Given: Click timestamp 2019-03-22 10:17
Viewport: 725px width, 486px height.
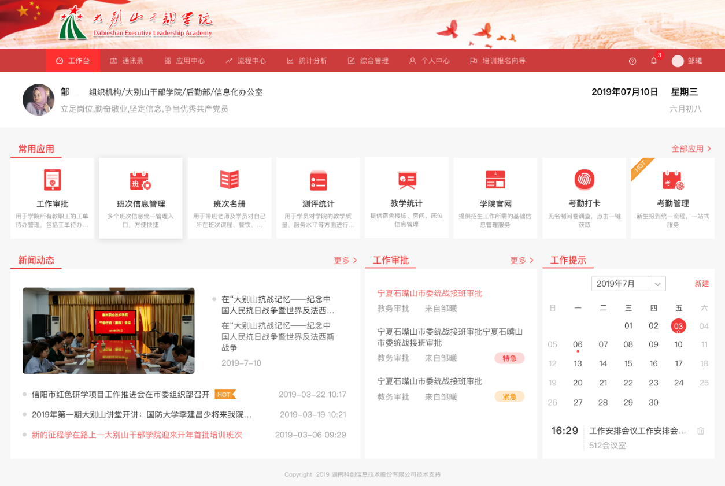Looking at the screenshot, I should click(x=312, y=395).
